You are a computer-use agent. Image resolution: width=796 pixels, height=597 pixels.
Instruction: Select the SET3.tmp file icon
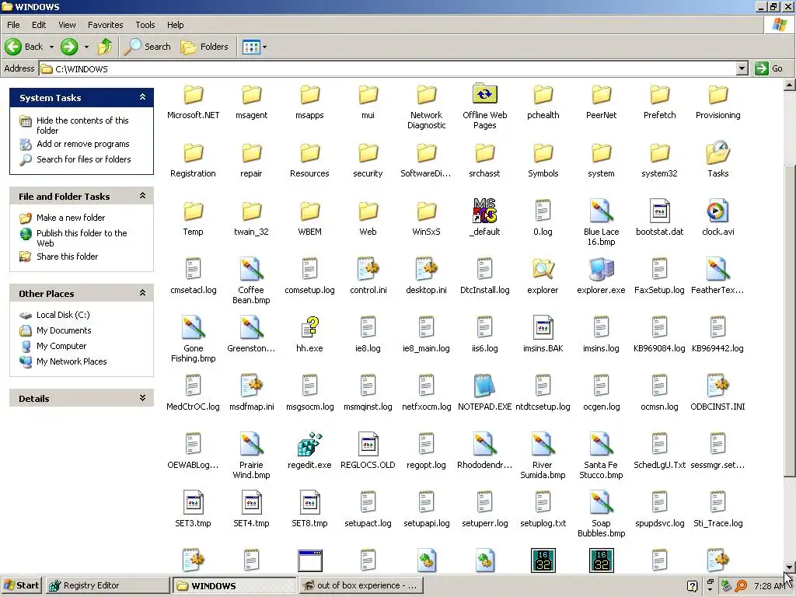click(x=193, y=503)
